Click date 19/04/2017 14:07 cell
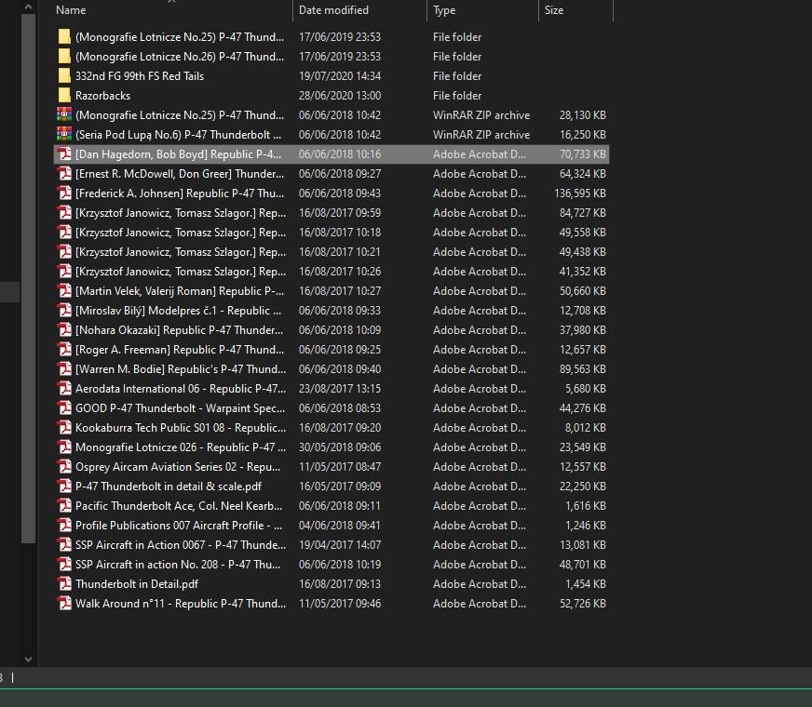Viewport: 812px width, 707px height. [340, 544]
